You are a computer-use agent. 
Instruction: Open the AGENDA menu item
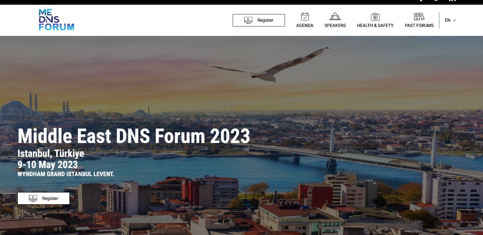coord(305,26)
